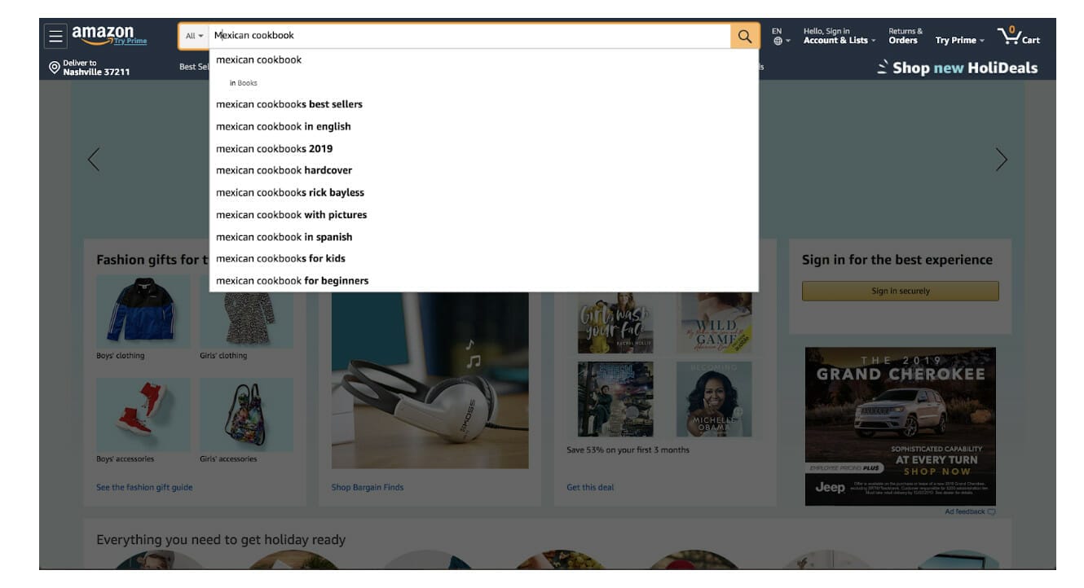
Task: Click the Try Prime text under the logo
Action: (130, 41)
